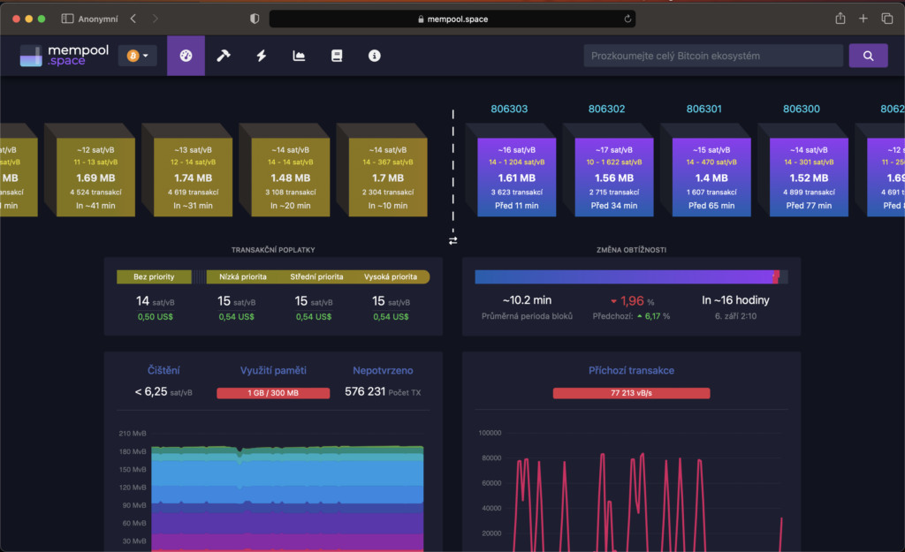This screenshot has height=552, width=905.
Task: Click the Bez priority fee label
Action: [x=154, y=276]
